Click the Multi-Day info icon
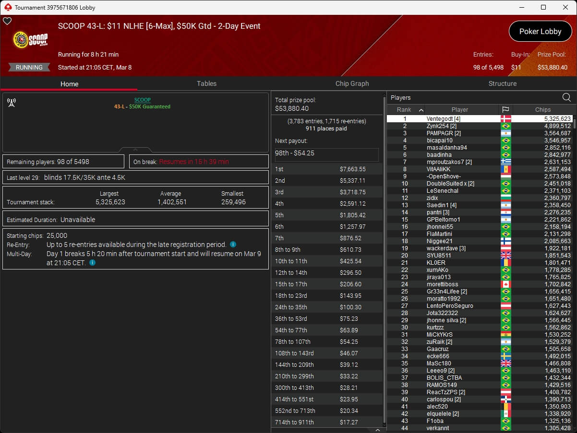The height and width of the screenshot is (433, 577). [92, 263]
